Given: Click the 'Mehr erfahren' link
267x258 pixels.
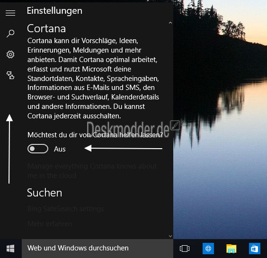Looking at the screenshot, I should [50, 224].
